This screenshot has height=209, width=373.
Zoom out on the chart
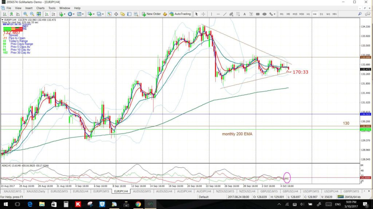(32, 14)
